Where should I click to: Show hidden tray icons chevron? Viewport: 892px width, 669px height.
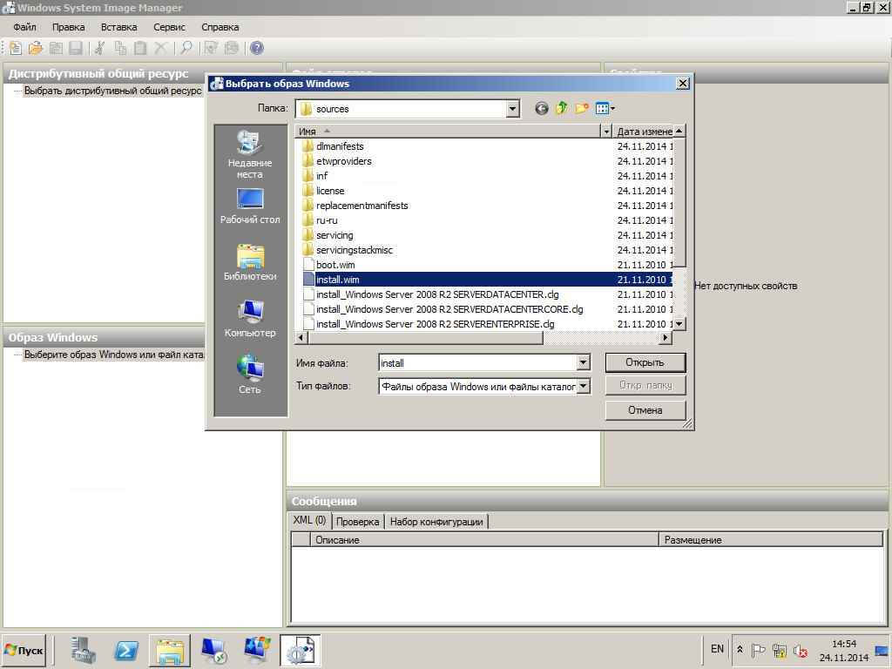point(740,649)
